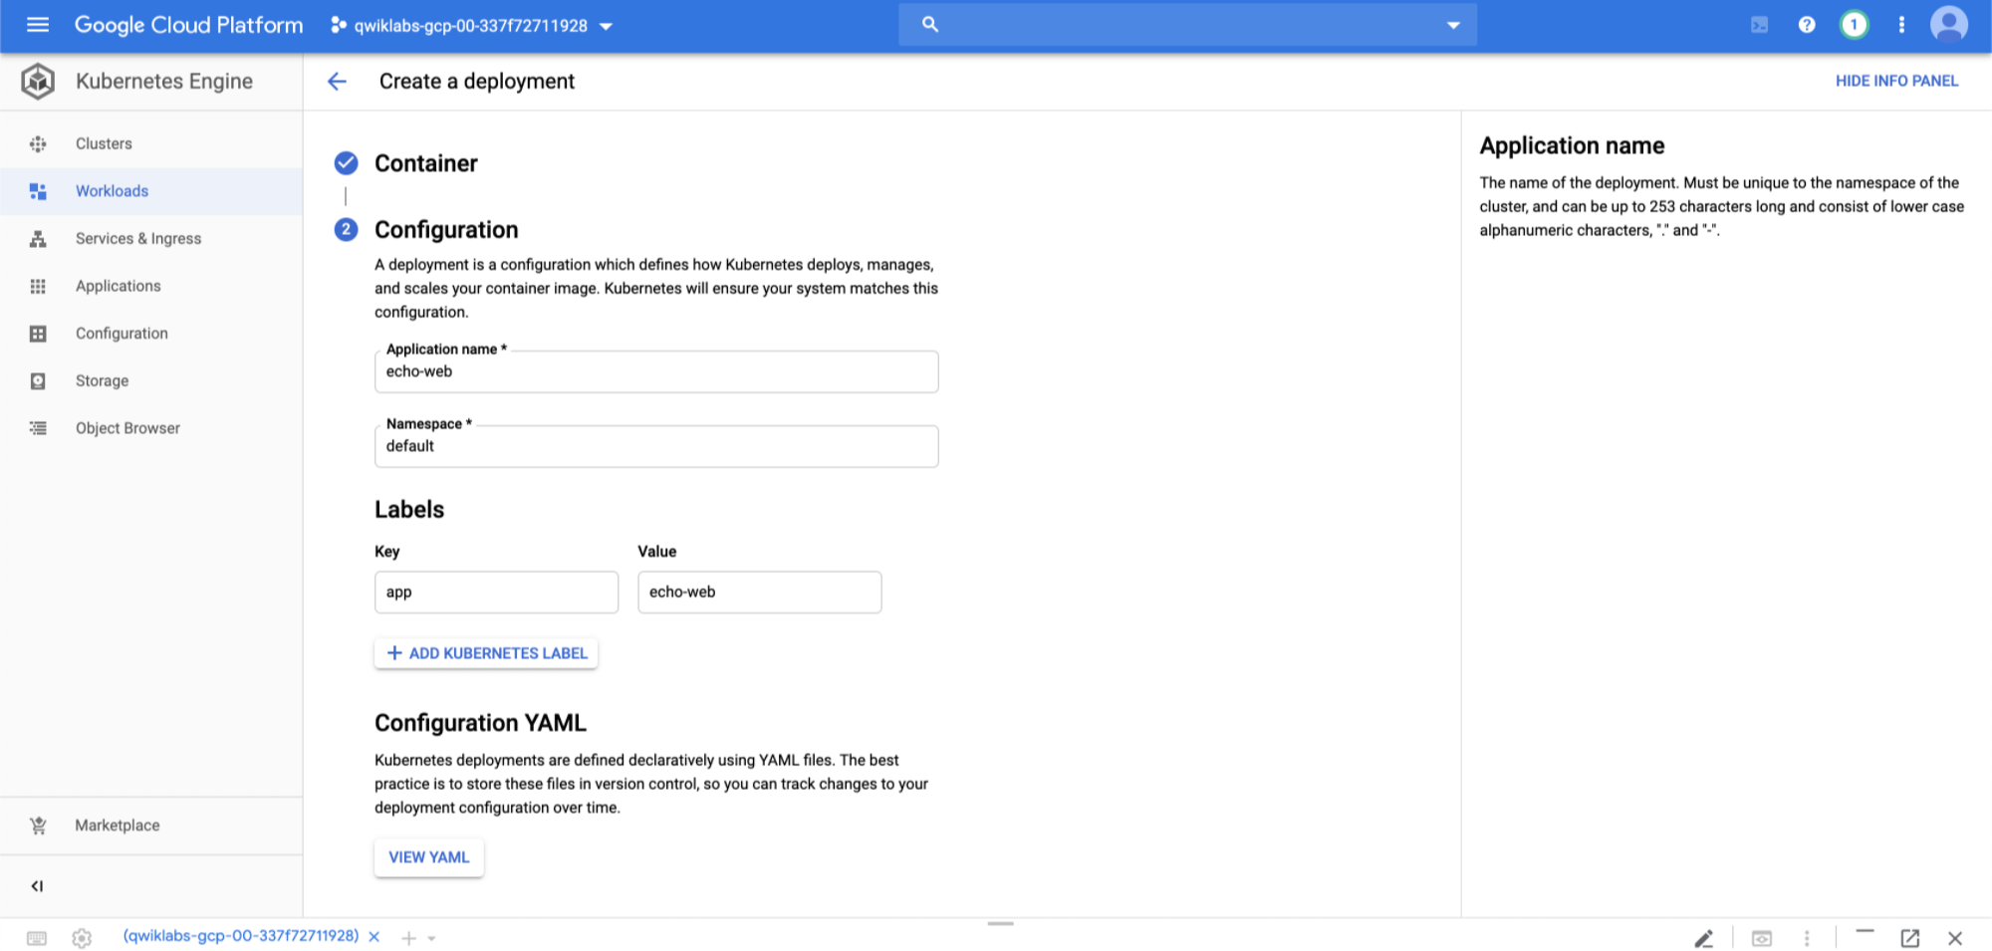Image resolution: width=1992 pixels, height=951 pixels.
Task: Open Workloads in the sidebar
Action: pyautogui.click(x=112, y=191)
